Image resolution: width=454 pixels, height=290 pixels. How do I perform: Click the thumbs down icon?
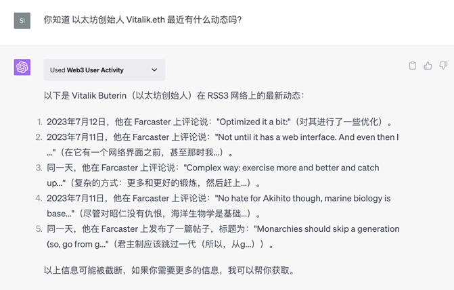point(443,66)
